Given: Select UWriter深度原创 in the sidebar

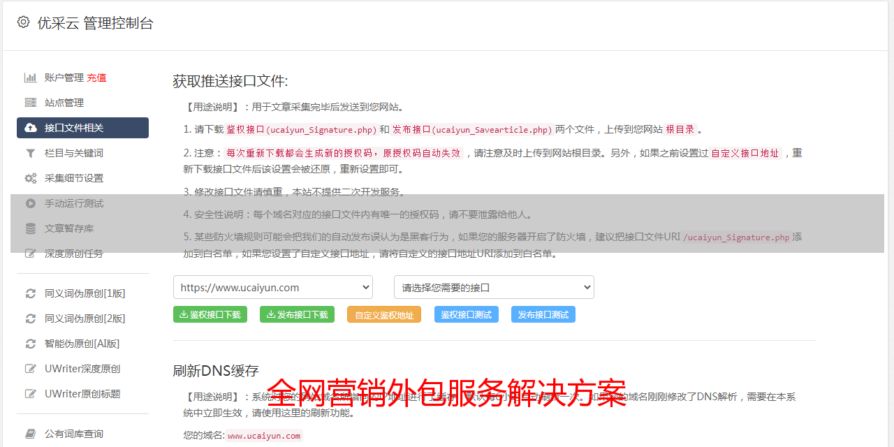Looking at the screenshot, I should click(82, 369).
